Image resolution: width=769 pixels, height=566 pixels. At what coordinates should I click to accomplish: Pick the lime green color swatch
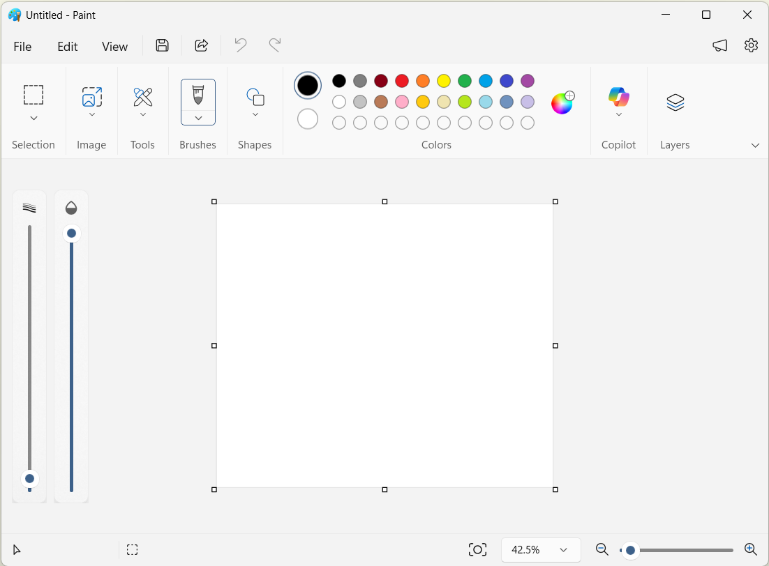tap(465, 102)
